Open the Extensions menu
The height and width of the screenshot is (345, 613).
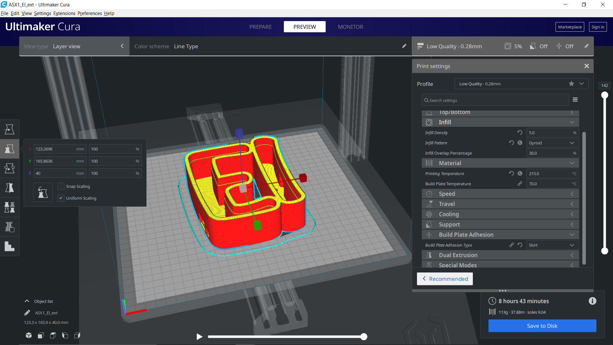click(x=64, y=13)
